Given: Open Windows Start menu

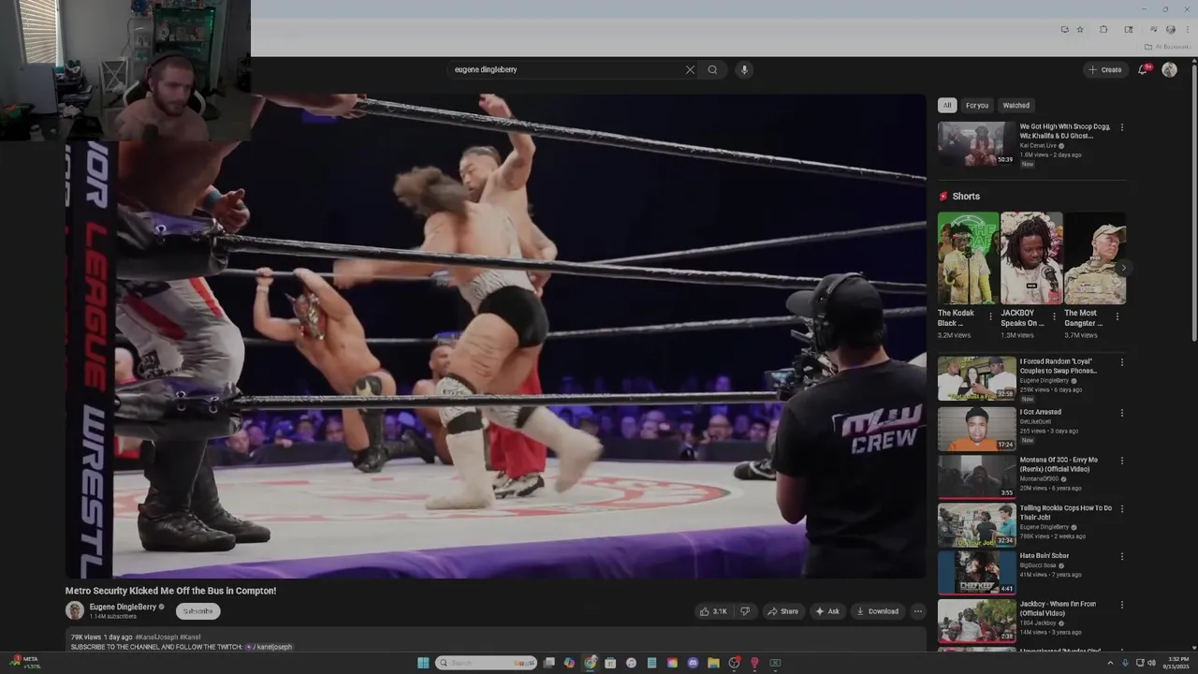Looking at the screenshot, I should click(x=423, y=663).
